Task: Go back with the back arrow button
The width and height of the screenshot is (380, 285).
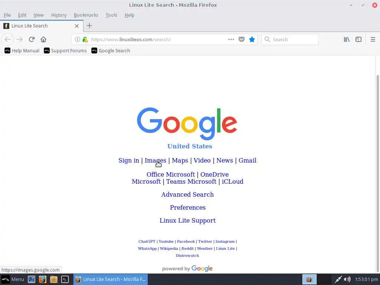Action: tap(7, 39)
